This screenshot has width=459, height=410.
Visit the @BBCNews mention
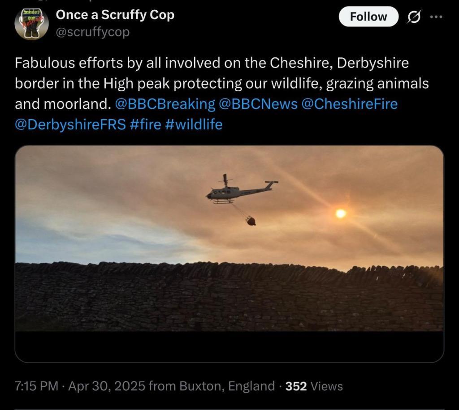click(x=258, y=104)
